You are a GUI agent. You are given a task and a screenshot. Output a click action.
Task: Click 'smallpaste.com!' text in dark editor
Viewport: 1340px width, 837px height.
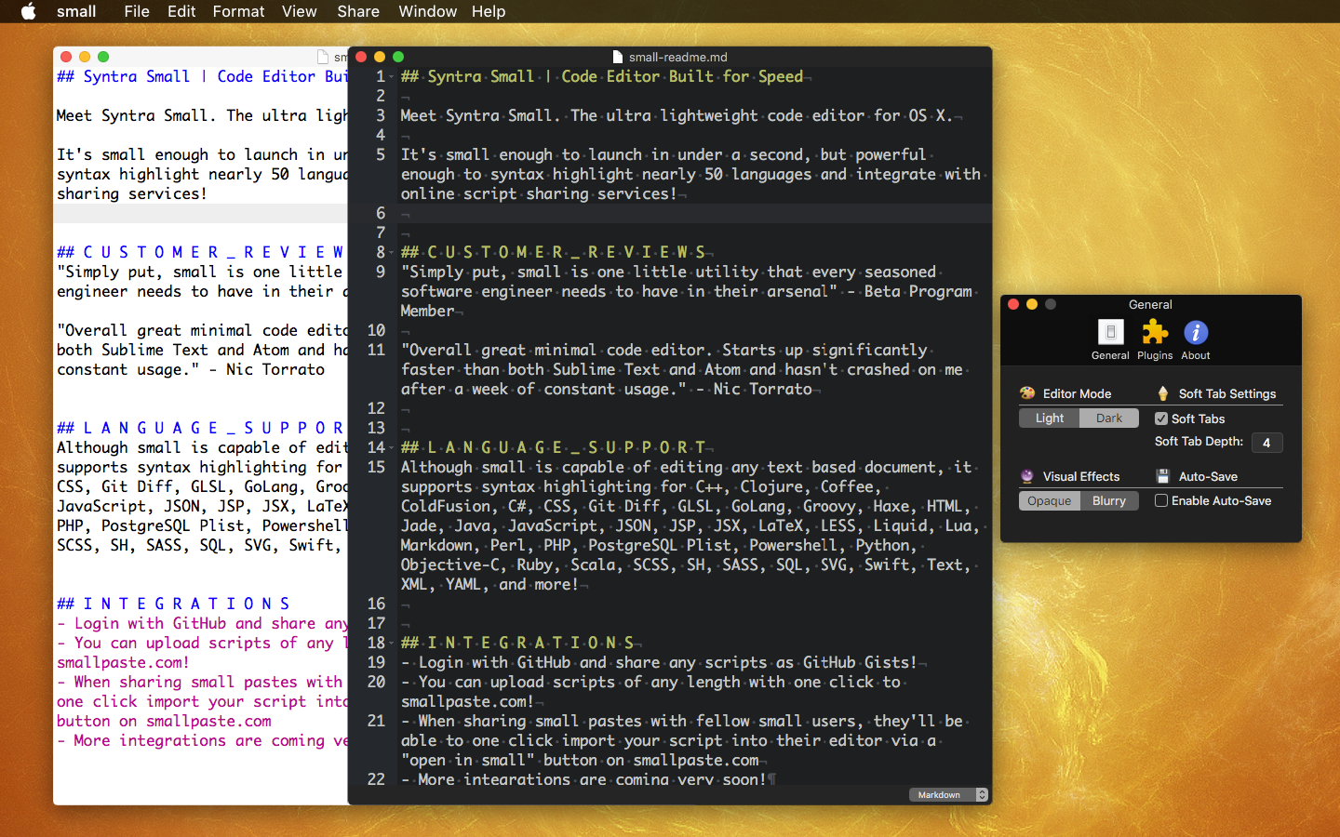coord(468,701)
